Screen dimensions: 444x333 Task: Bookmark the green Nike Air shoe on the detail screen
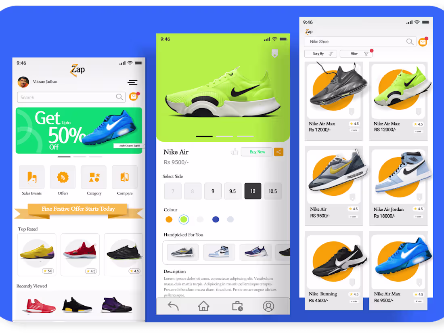274,53
